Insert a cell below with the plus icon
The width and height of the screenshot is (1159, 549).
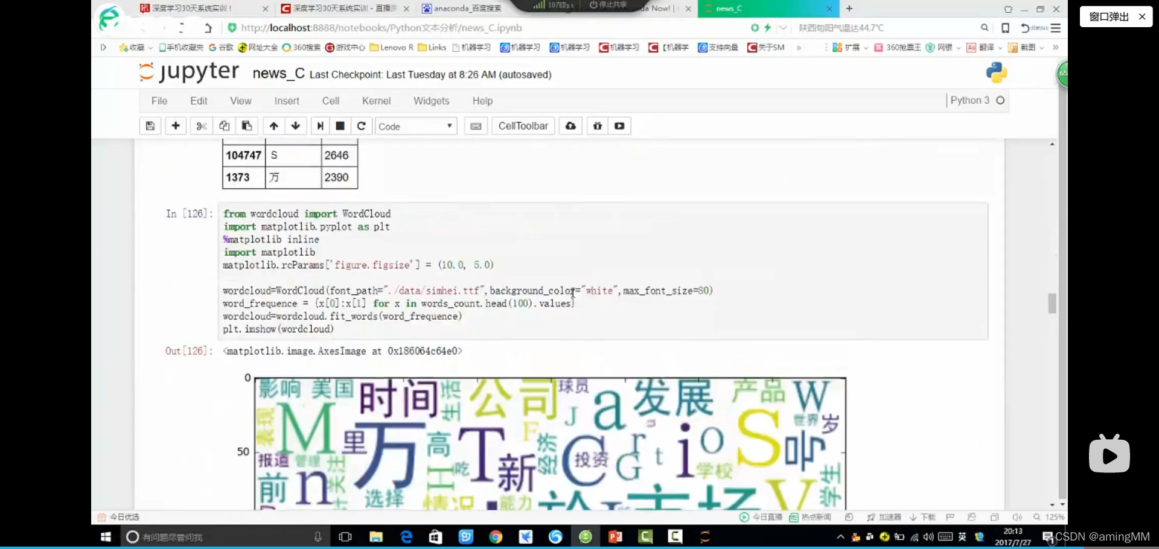pos(176,126)
